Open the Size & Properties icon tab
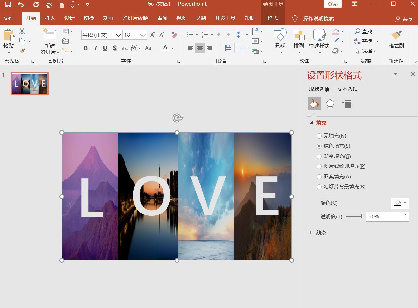Screen dimensions: 418x308 tap(347, 104)
